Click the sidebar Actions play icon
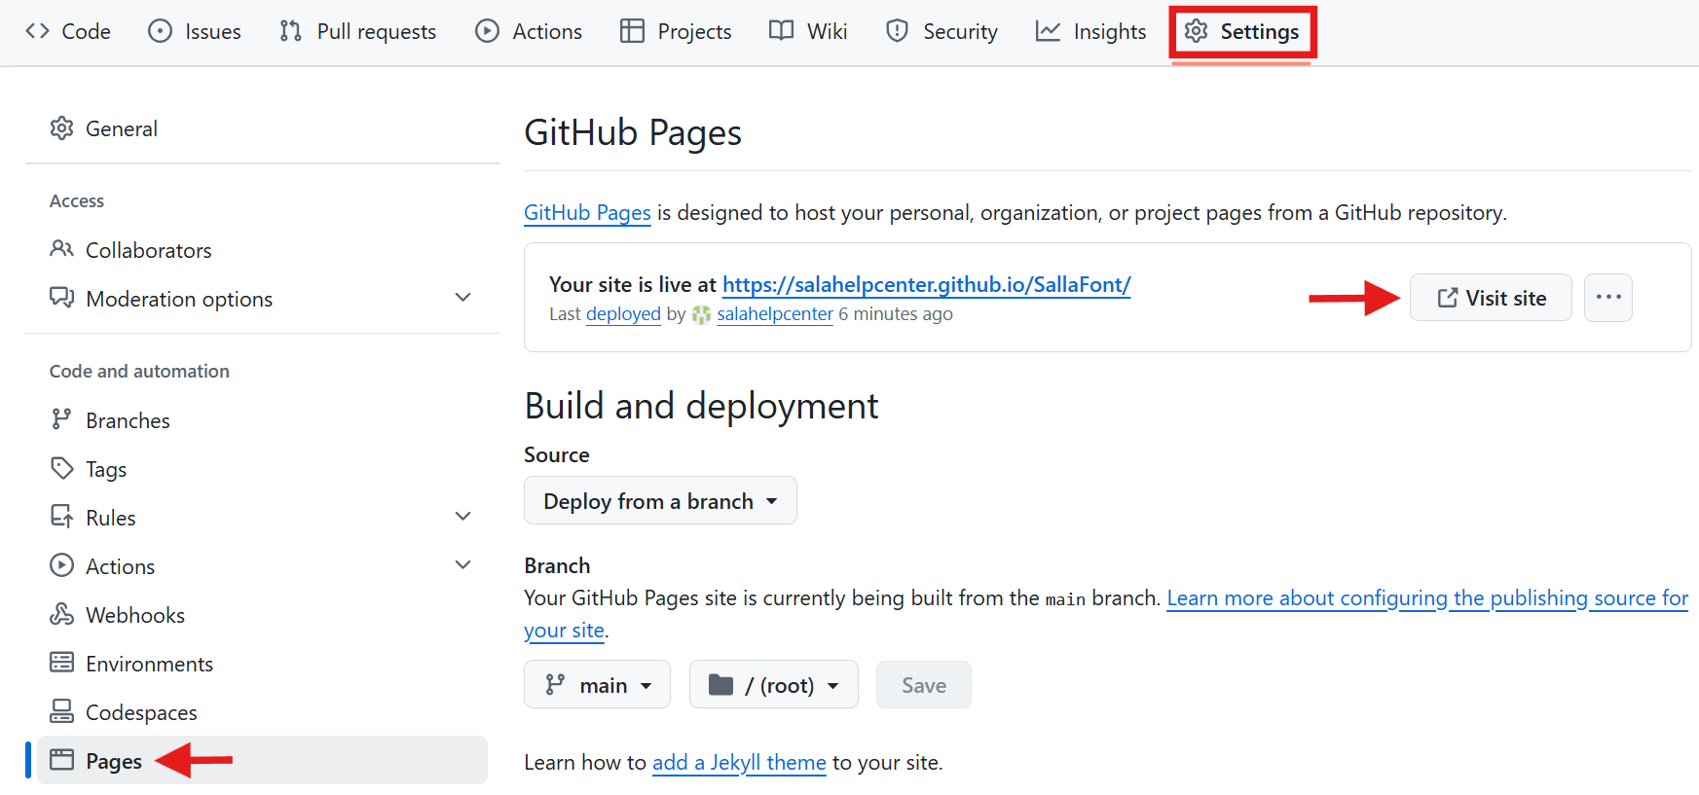This screenshot has width=1699, height=795. tap(62, 565)
